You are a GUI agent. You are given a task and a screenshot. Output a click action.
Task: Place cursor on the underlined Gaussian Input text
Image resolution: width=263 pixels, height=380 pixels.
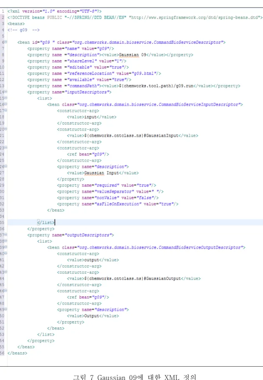[x=101, y=173]
